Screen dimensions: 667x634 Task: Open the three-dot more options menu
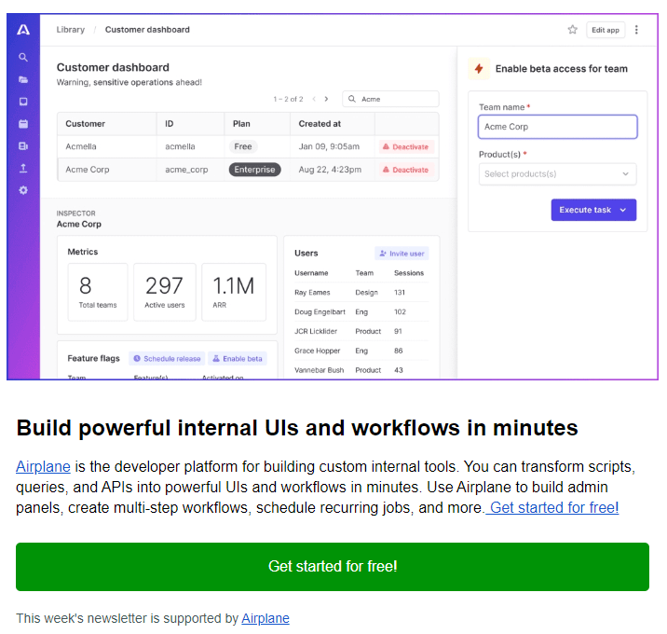[636, 30]
